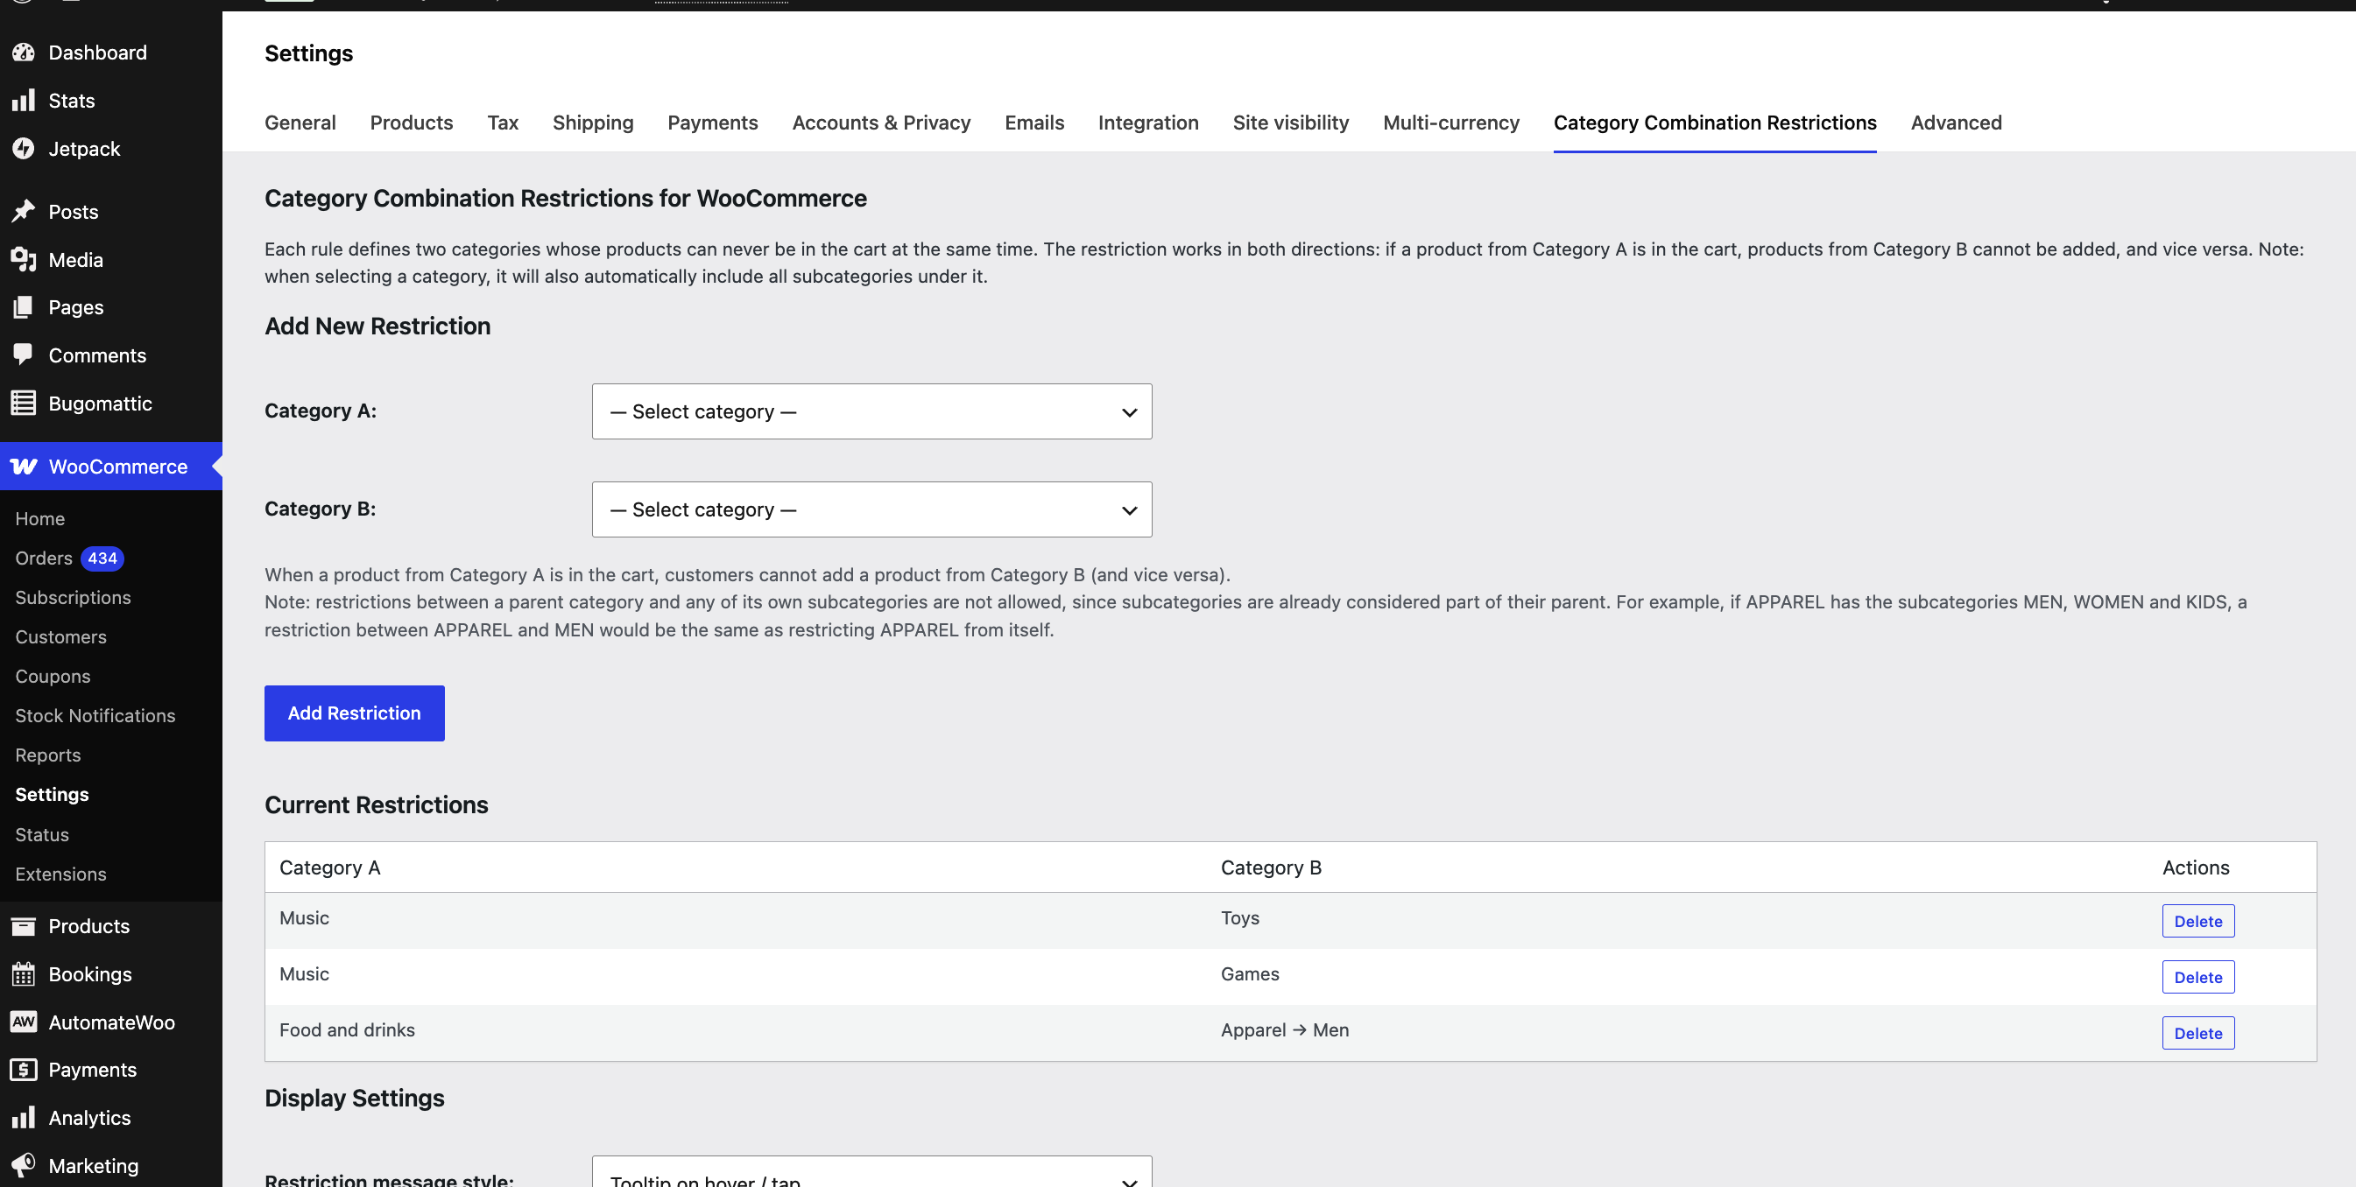Click the 434 orders count badge
The image size is (2356, 1187).
(x=102, y=558)
